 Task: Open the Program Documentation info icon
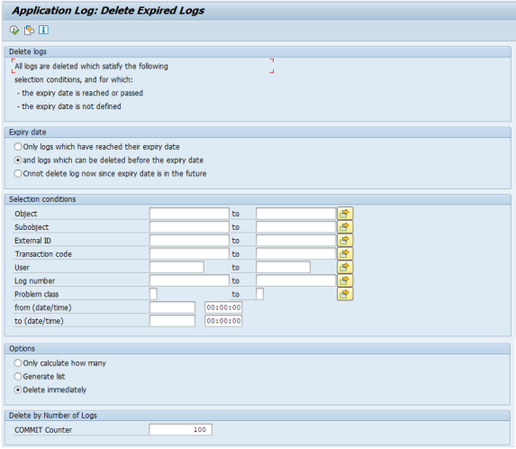(43, 30)
